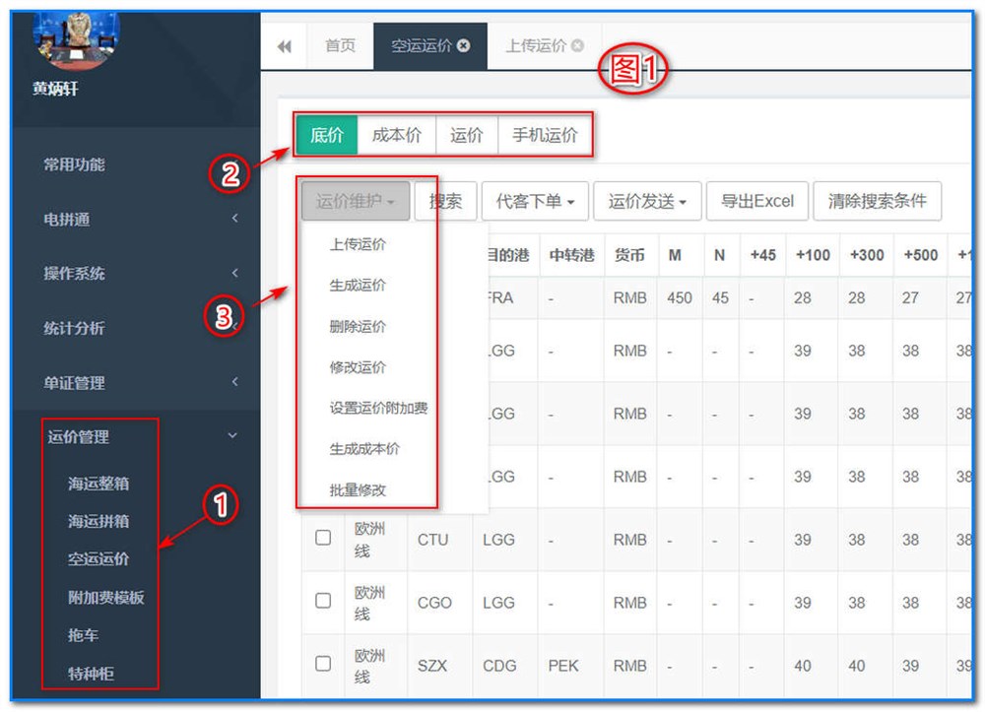Switch to the 首页 tab
The image size is (985, 712).
pyautogui.click(x=339, y=45)
